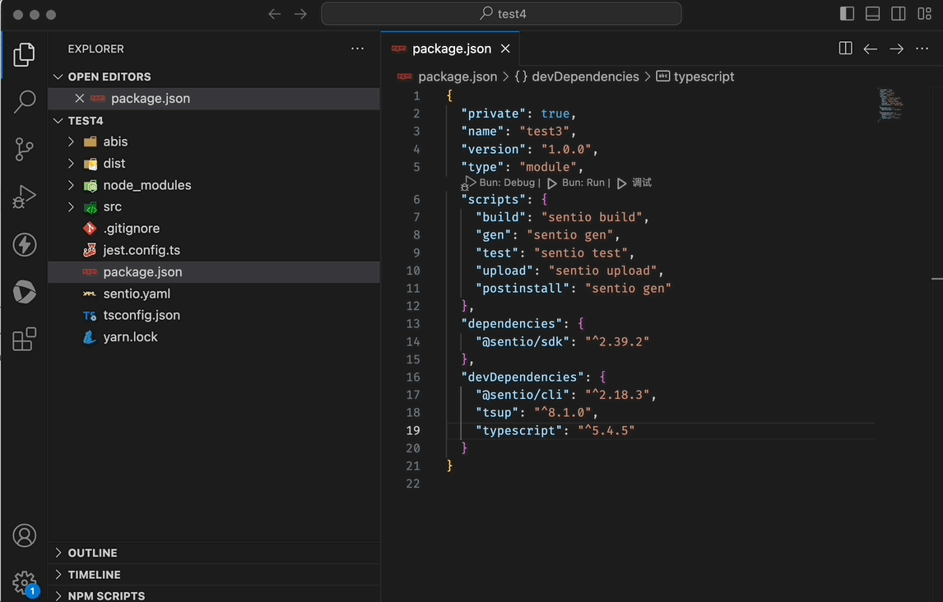
Task: Open the jest.config.ts file
Action: tap(214, 250)
